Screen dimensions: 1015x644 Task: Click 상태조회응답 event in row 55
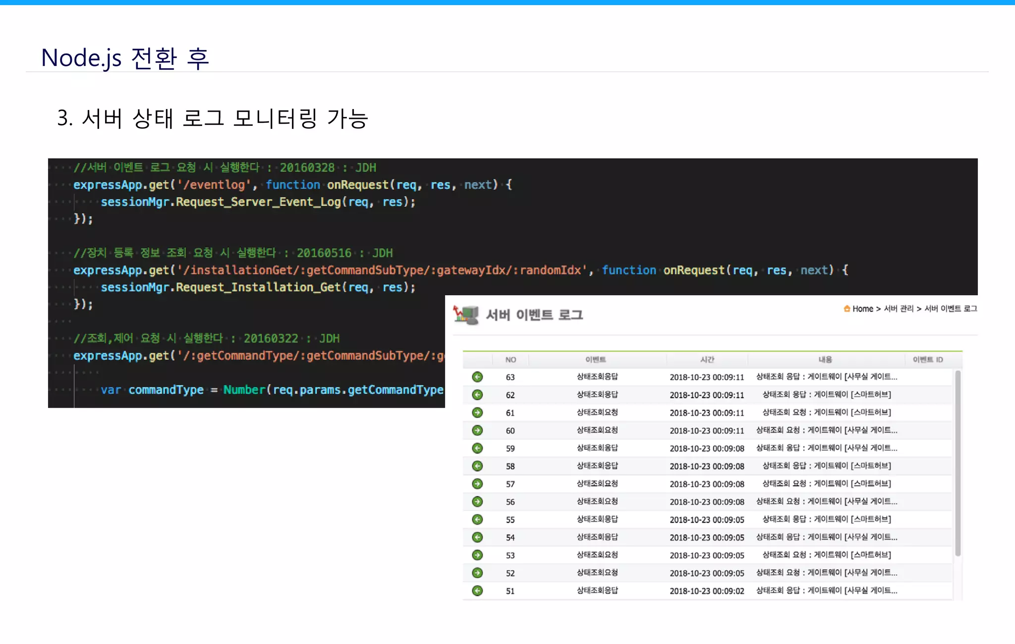597,520
